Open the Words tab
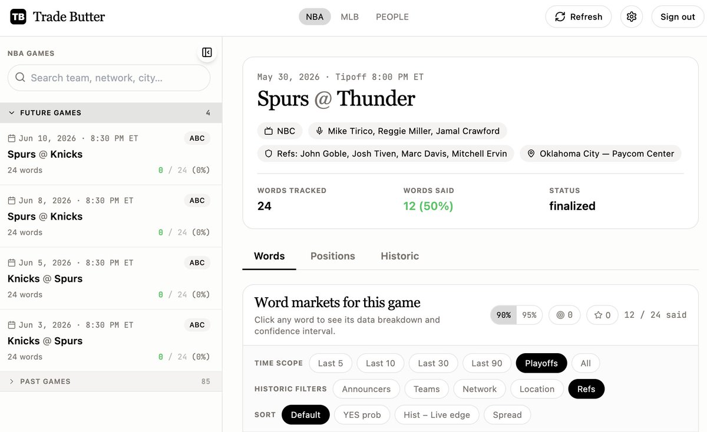This screenshot has height=432, width=707. 269,256
